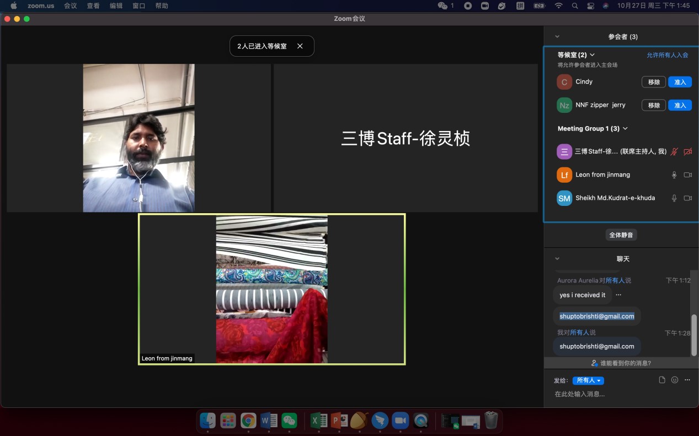The height and width of the screenshot is (436, 699).
Task: Collapse the Meeting Group 1 (3) list
Action: [x=625, y=129]
